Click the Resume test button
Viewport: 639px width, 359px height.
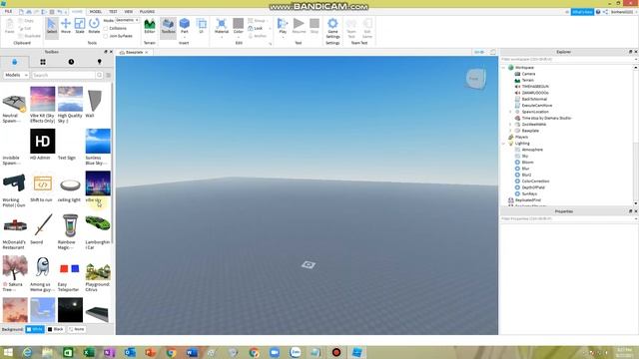299,27
